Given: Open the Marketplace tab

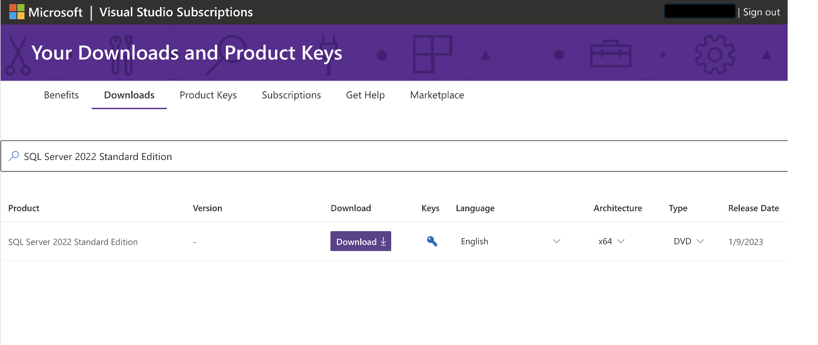Looking at the screenshot, I should click(437, 95).
